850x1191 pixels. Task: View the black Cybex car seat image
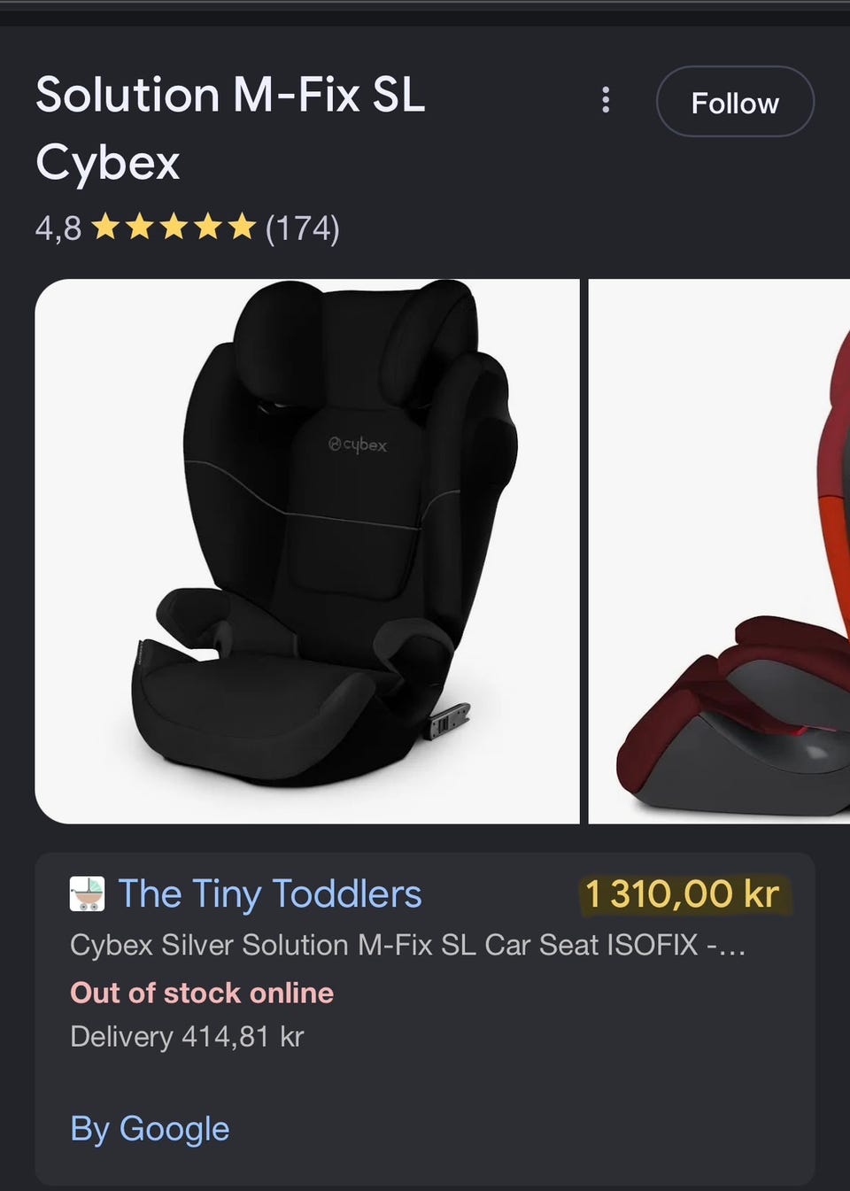pos(307,551)
